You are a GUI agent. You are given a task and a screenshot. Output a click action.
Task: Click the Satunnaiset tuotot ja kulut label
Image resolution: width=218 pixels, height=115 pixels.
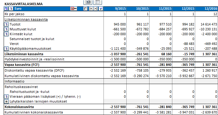pos(32,39)
